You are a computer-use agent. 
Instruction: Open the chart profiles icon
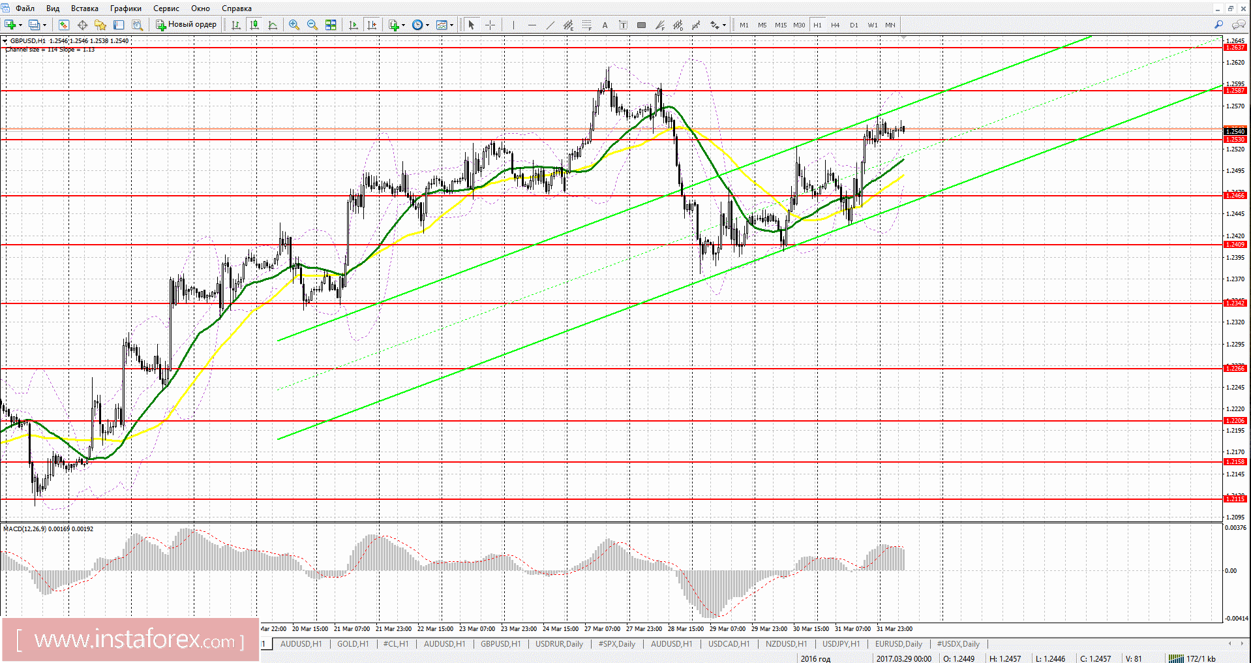pos(35,25)
